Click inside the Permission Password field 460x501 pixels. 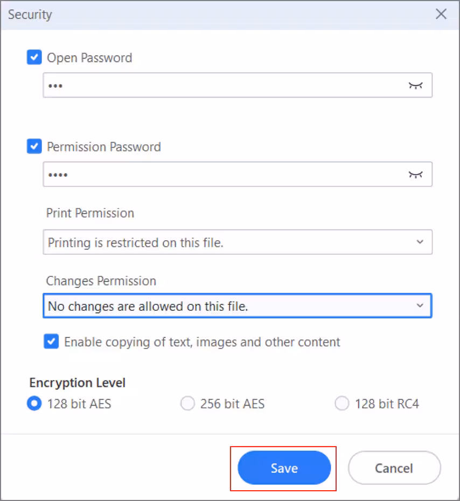tap(221, 175)
